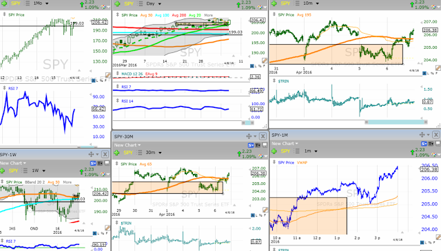Click the More indicators label on the Day chart
Viewport: 441px width, 251px height.
pos(208,15)
